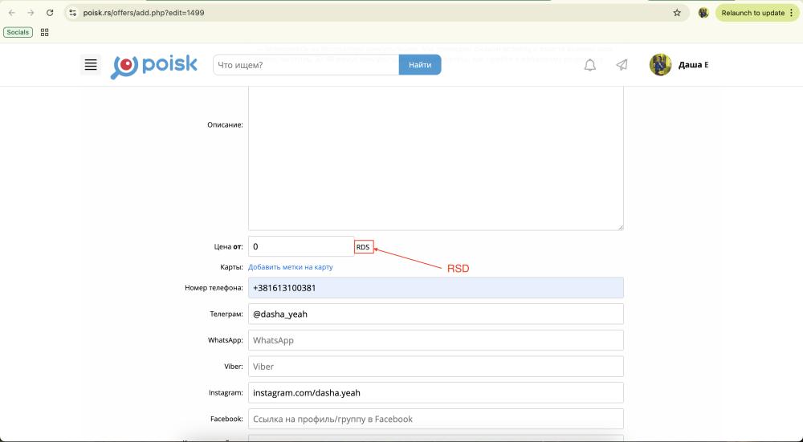803x442 pixels.
Task: Open Добавить метки на карту link
Action: [x=290, y=267]
